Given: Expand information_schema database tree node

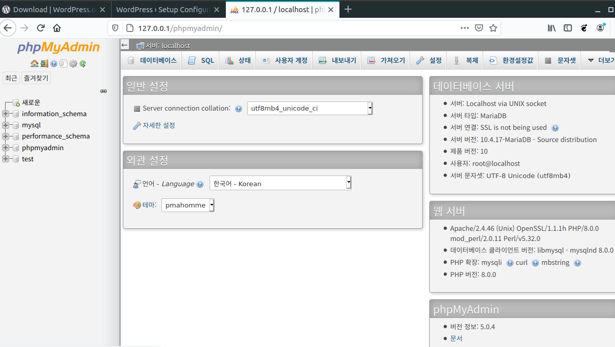Looking at the screenshot, I should tap(6, 114).
